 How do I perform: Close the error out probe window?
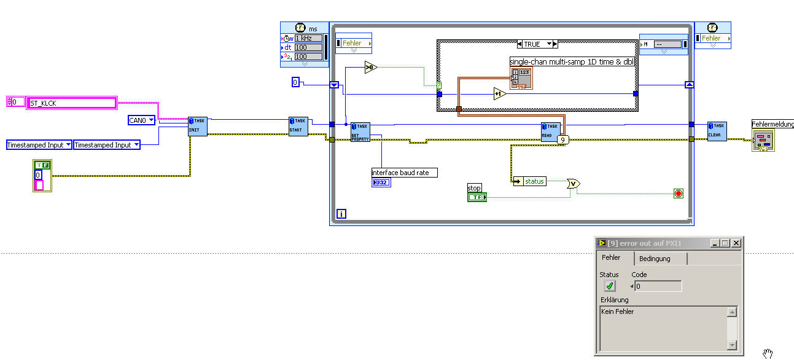(x=735, y=243)
